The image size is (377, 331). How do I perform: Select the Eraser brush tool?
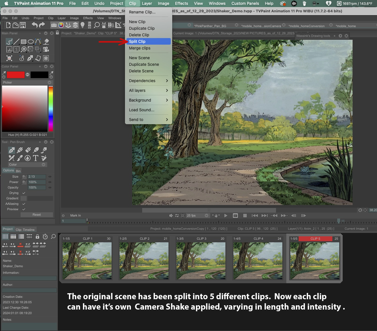point(28,150)
